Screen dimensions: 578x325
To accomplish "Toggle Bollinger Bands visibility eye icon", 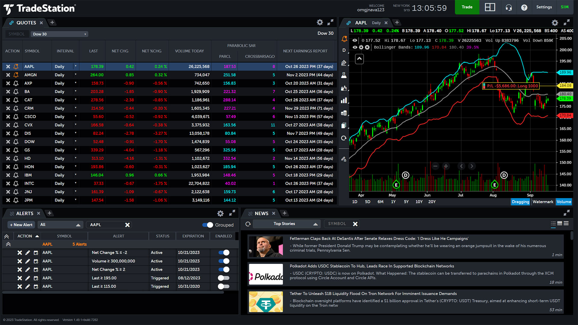I will [x=355, y=47].
